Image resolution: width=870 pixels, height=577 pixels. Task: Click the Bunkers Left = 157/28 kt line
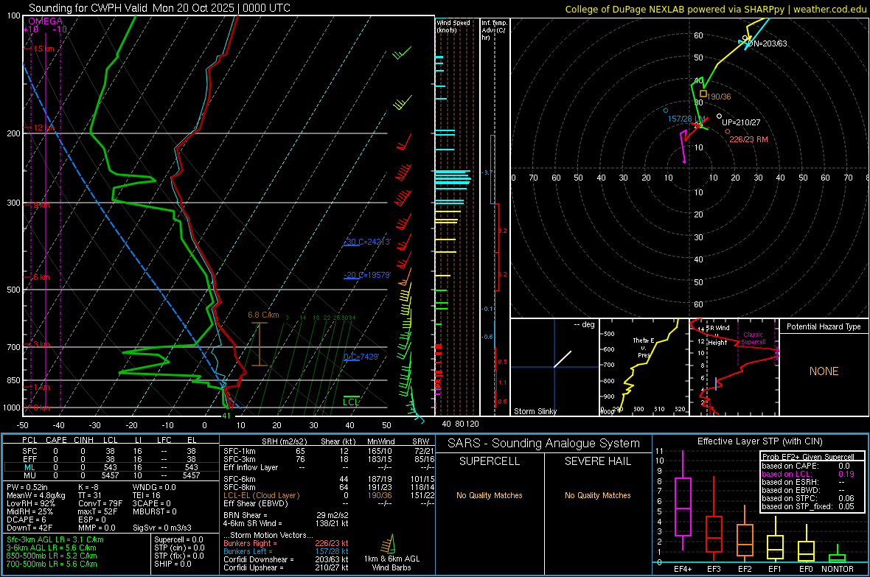click(286, 551)
